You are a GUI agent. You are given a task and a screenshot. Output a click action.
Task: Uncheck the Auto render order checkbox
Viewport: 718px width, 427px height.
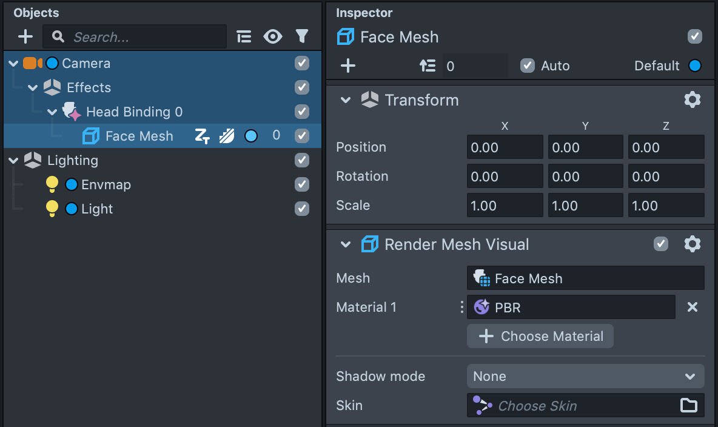click(x=528, y=66)
